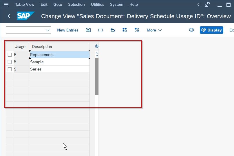234x156 pixels.
Task: Maximize the SAP window
Action: tap(228, 5)
